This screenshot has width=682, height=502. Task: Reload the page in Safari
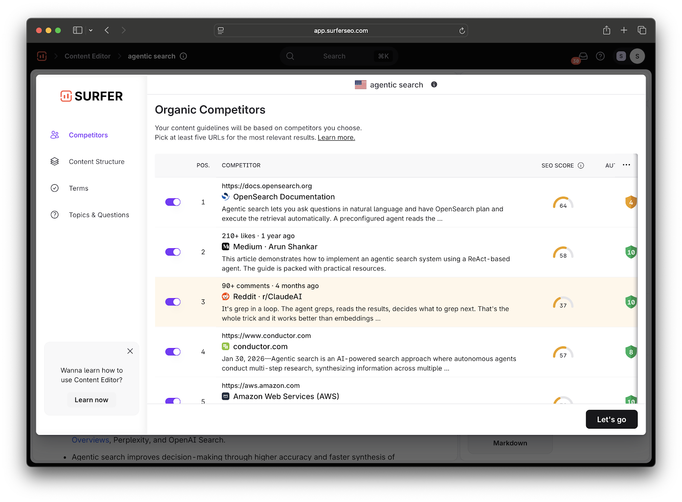point(462,31)
